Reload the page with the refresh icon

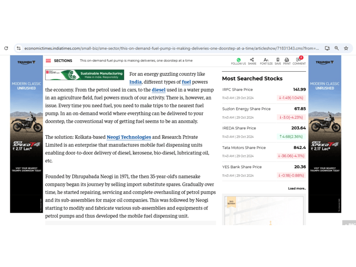click(6, 48)
